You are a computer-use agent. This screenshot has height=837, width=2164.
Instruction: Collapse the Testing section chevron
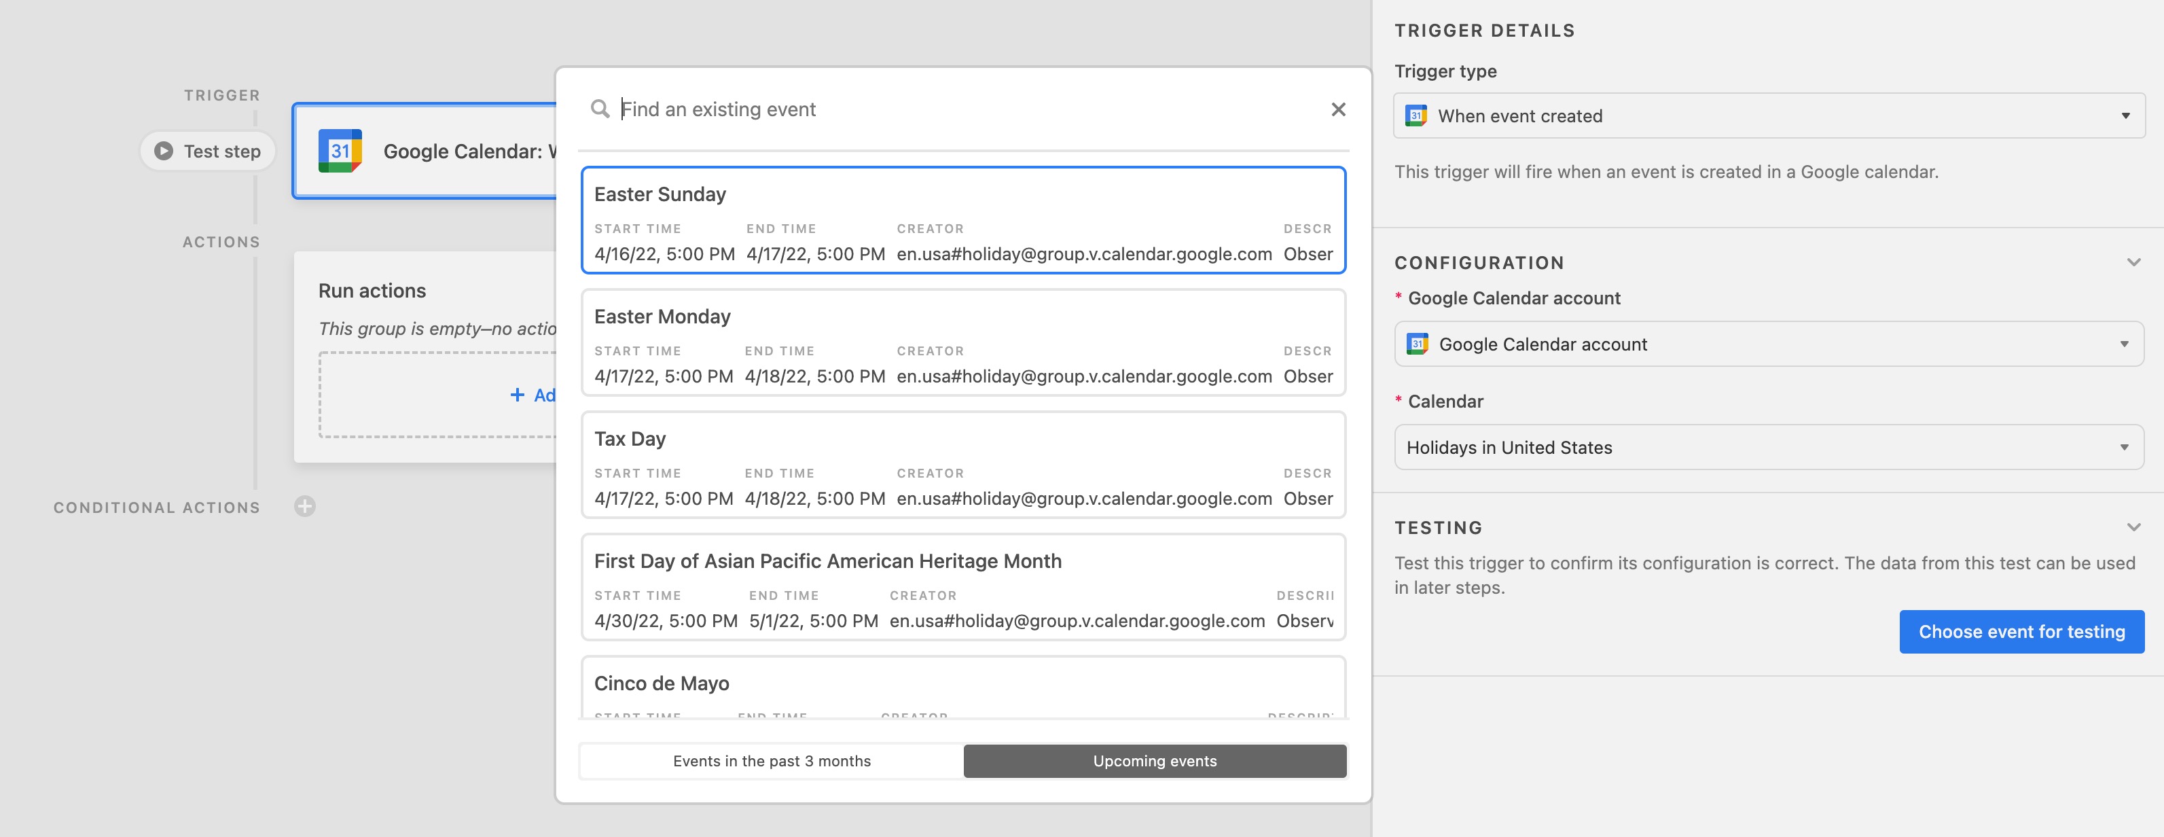pos(2133,528)
